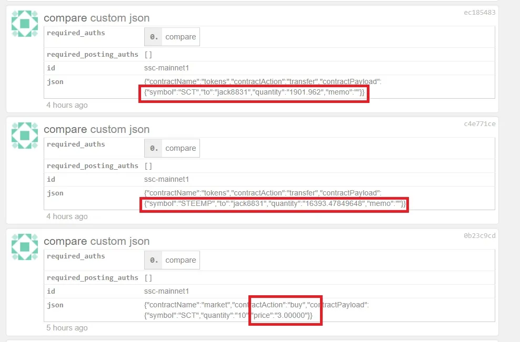This screenshot has width=520, height=342.
Task: Click the avatar icon of transaction ec185483
Action: [x=25, y=24]
